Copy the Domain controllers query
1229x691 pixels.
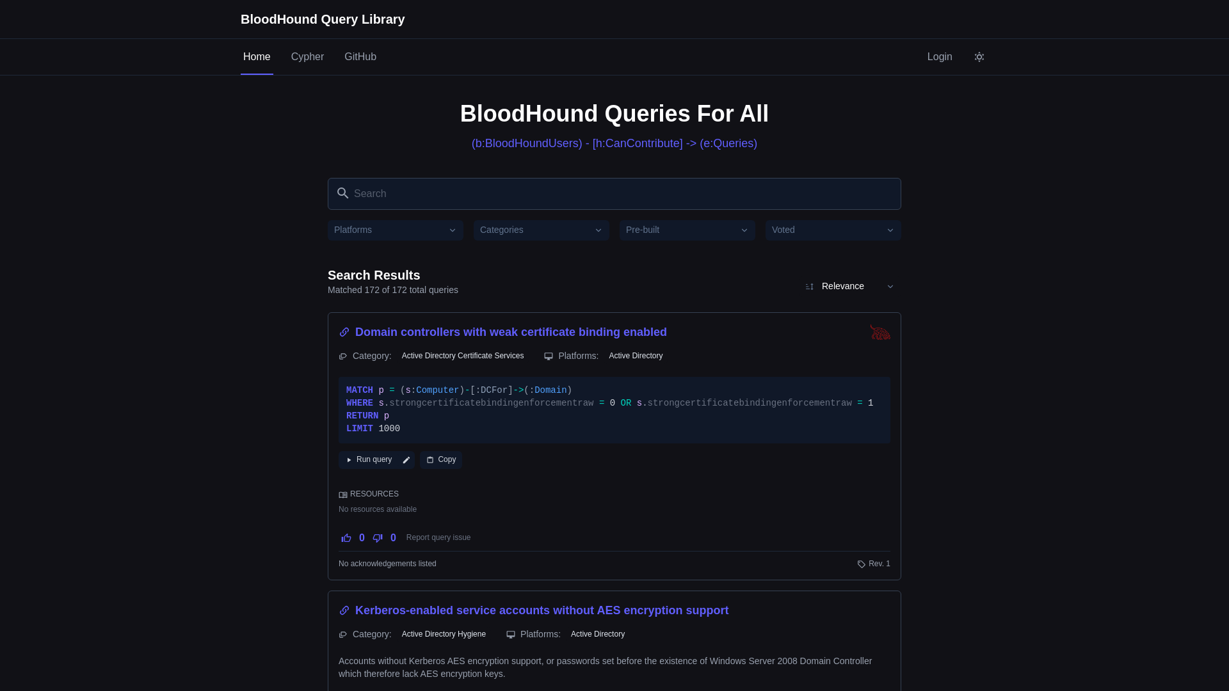(x=441, y=460)
